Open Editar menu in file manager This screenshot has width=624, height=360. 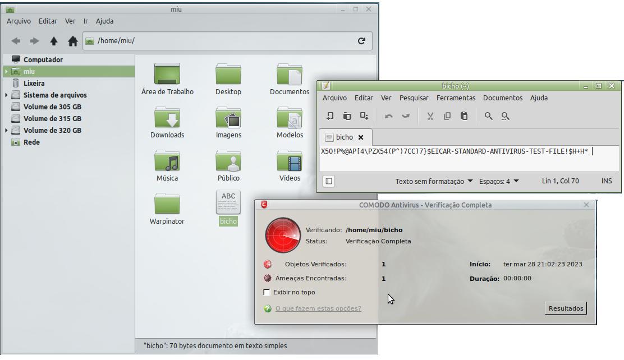click(48, 21)
